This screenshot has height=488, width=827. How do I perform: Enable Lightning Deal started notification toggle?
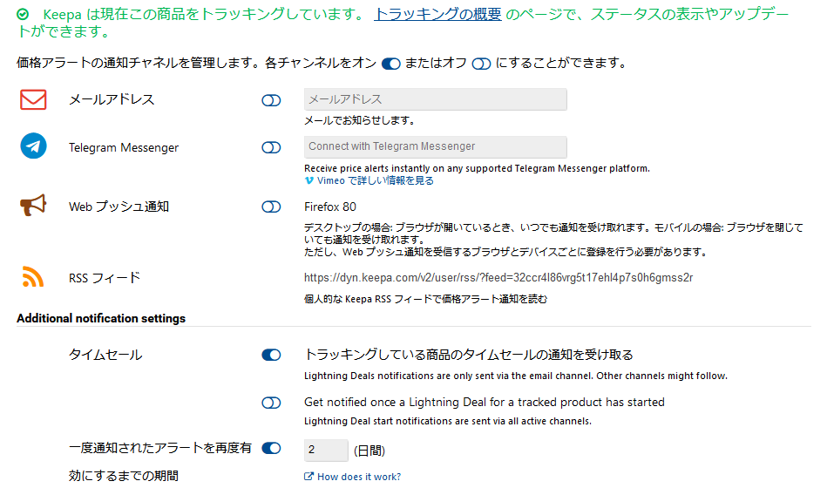click(x=271, y=403)
